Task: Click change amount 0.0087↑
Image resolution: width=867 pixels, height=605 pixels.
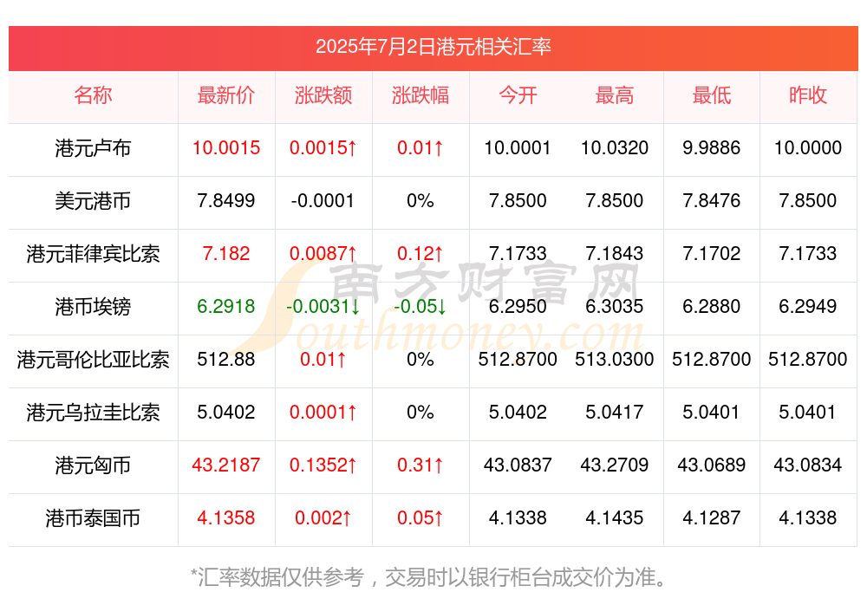Action: pos(323,254)
